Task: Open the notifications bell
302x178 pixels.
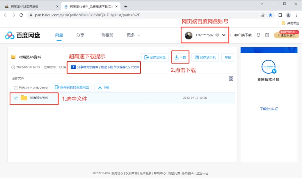Action: pos(258,35)
